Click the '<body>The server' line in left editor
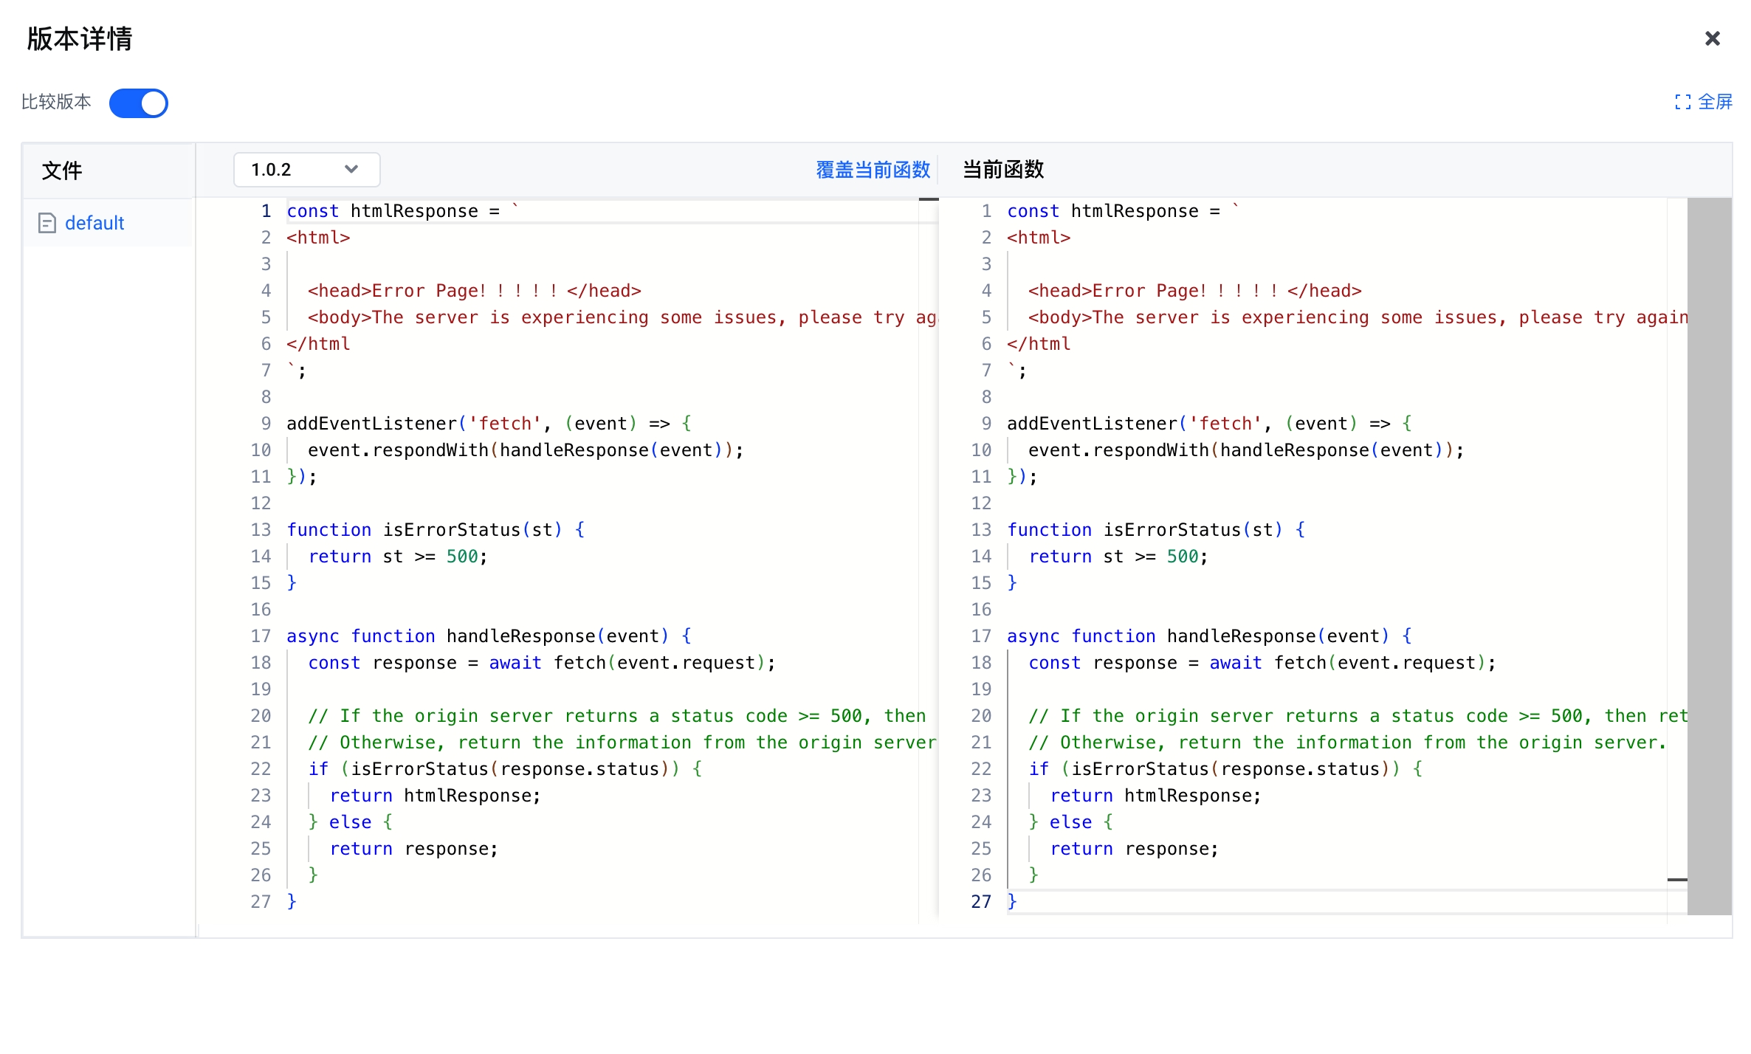Image resolution: width=1751 pixels, height=1054 pixels. click(622, 317)
